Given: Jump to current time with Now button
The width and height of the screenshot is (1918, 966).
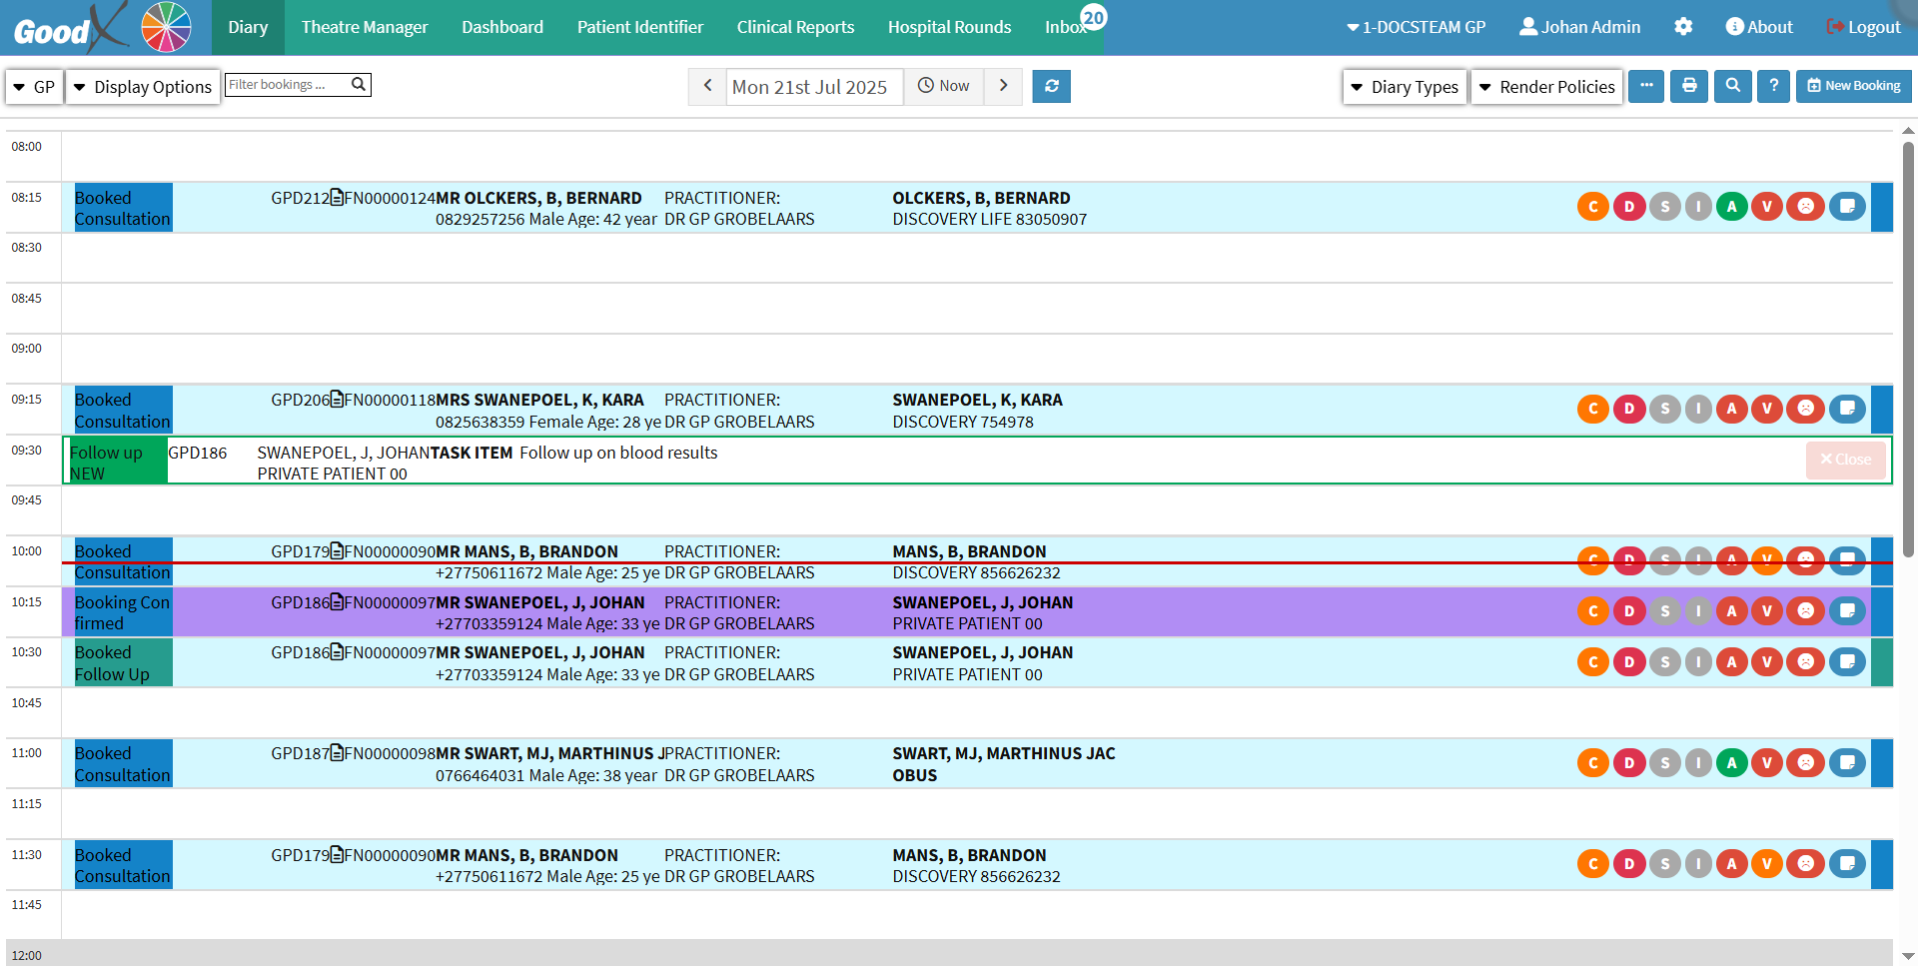Looking at the screenshot, I should pos(944,86).
